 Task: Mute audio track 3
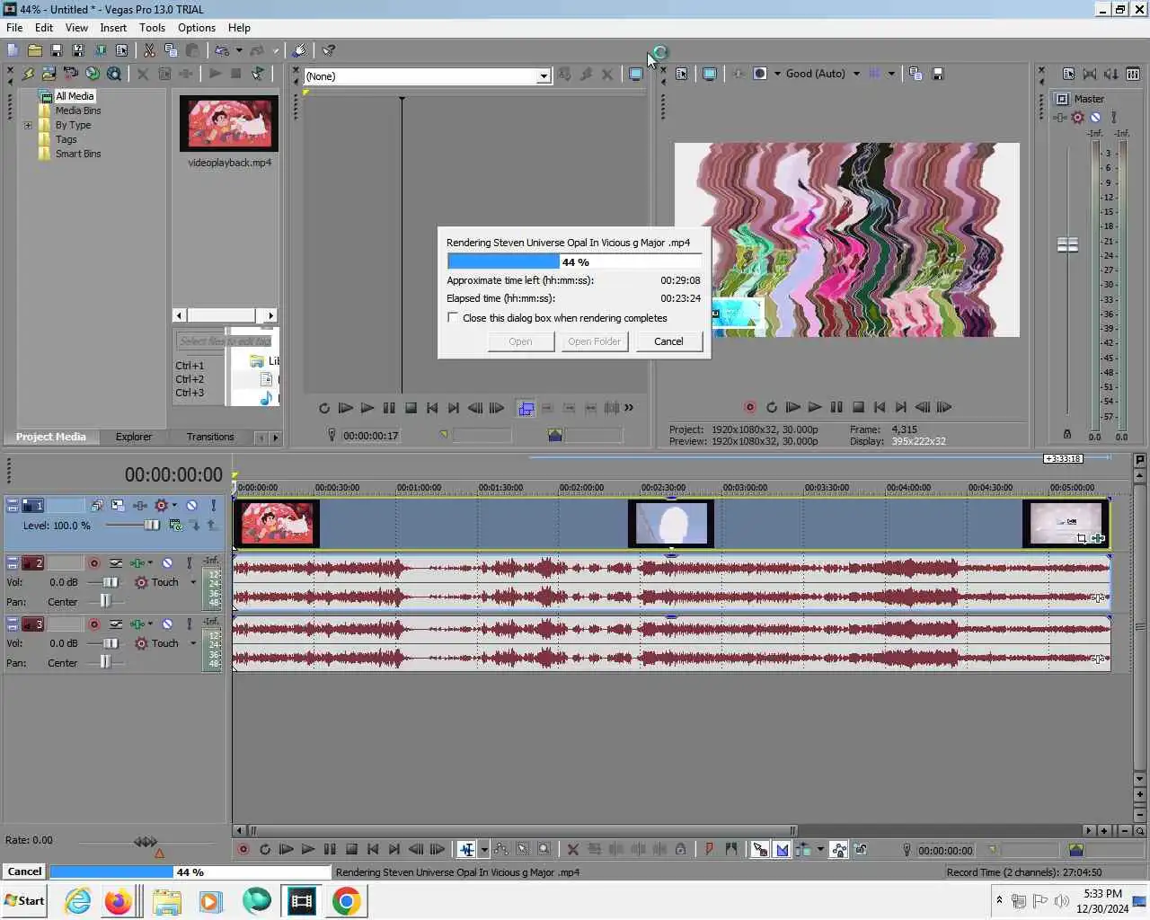point(167,624)
